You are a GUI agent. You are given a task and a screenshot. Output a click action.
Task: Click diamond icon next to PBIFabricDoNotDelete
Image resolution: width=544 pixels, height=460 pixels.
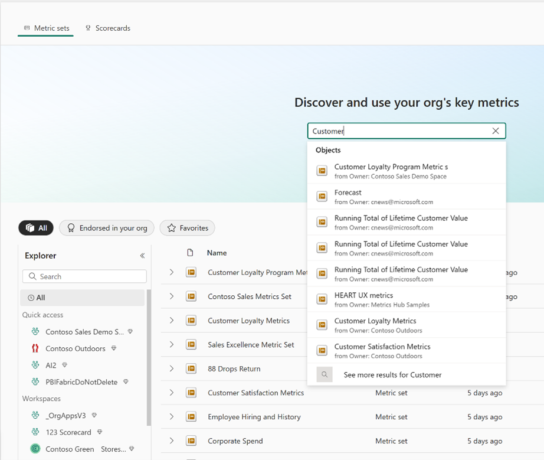pos(126,381)
